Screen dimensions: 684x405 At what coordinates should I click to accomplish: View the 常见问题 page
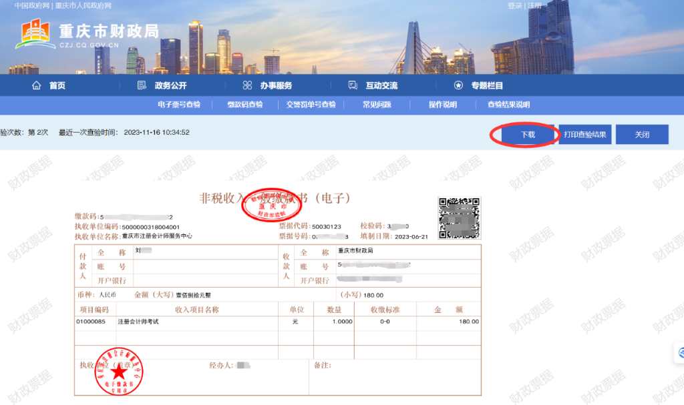[x=377, y=105]
